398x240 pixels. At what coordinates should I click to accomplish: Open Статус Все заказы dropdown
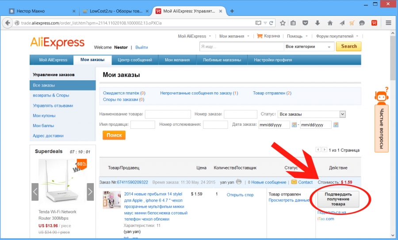pos(311,114)
